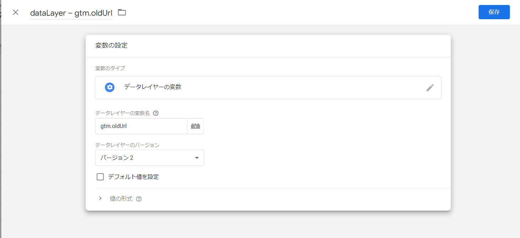Click the データレイヤーのバージョン label
The height and width of the screenshot is (238, 520).
click(x=127, y=145)
